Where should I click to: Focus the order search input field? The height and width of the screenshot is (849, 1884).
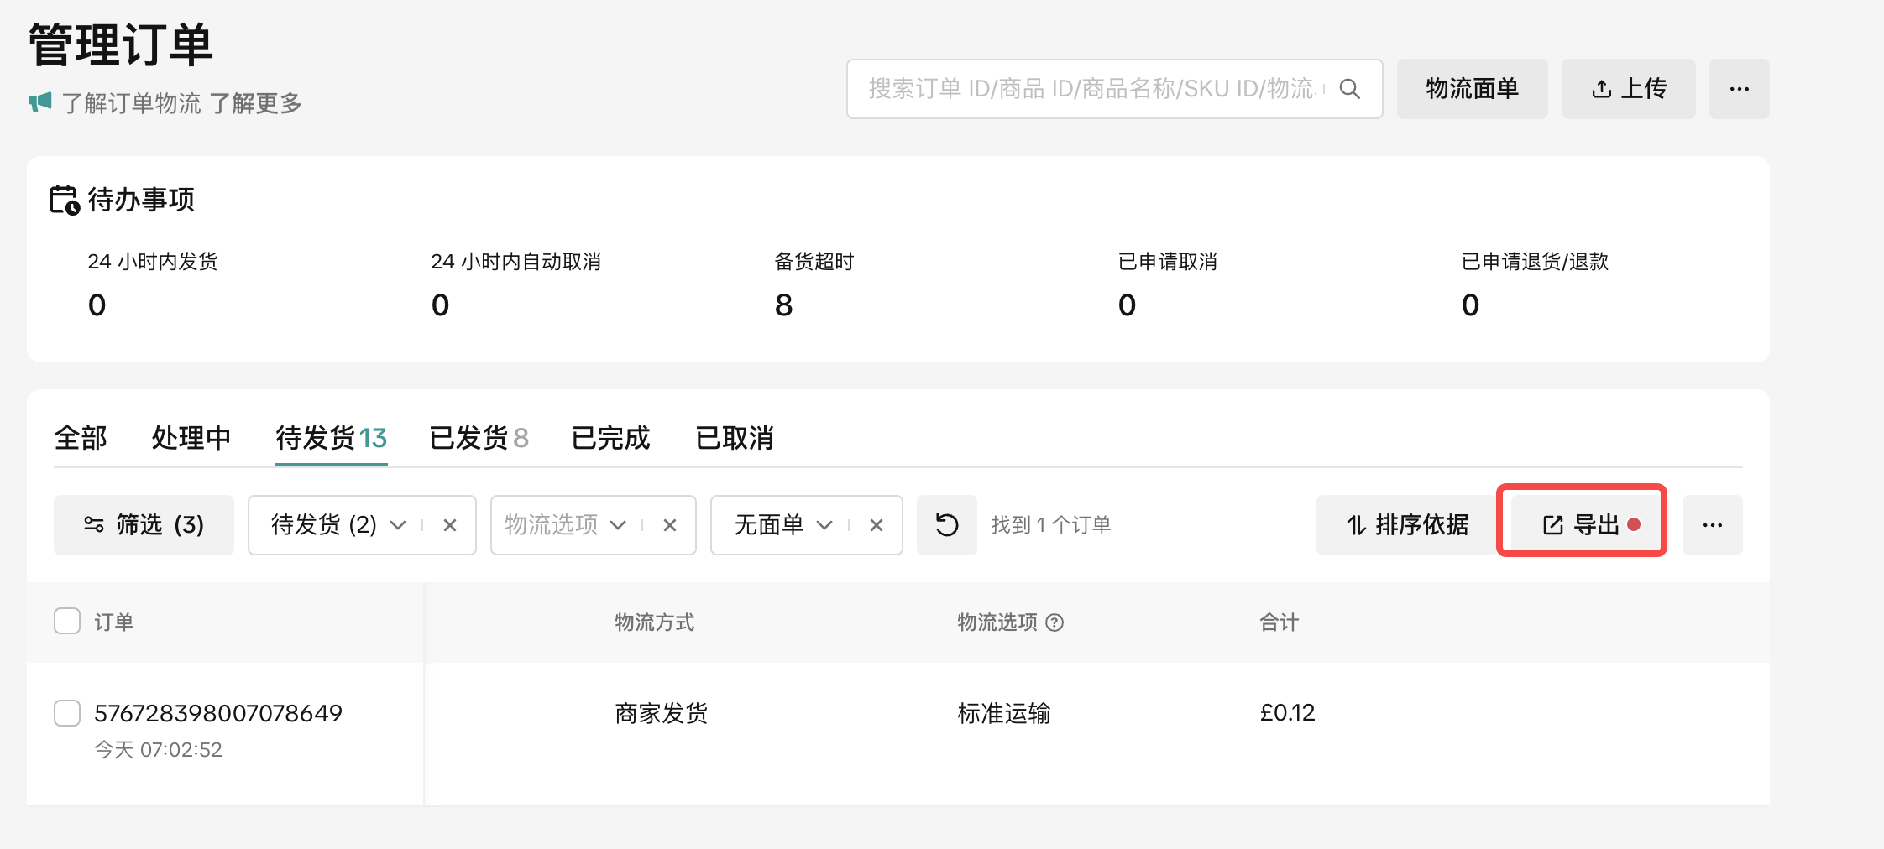tap(1091, 89)
